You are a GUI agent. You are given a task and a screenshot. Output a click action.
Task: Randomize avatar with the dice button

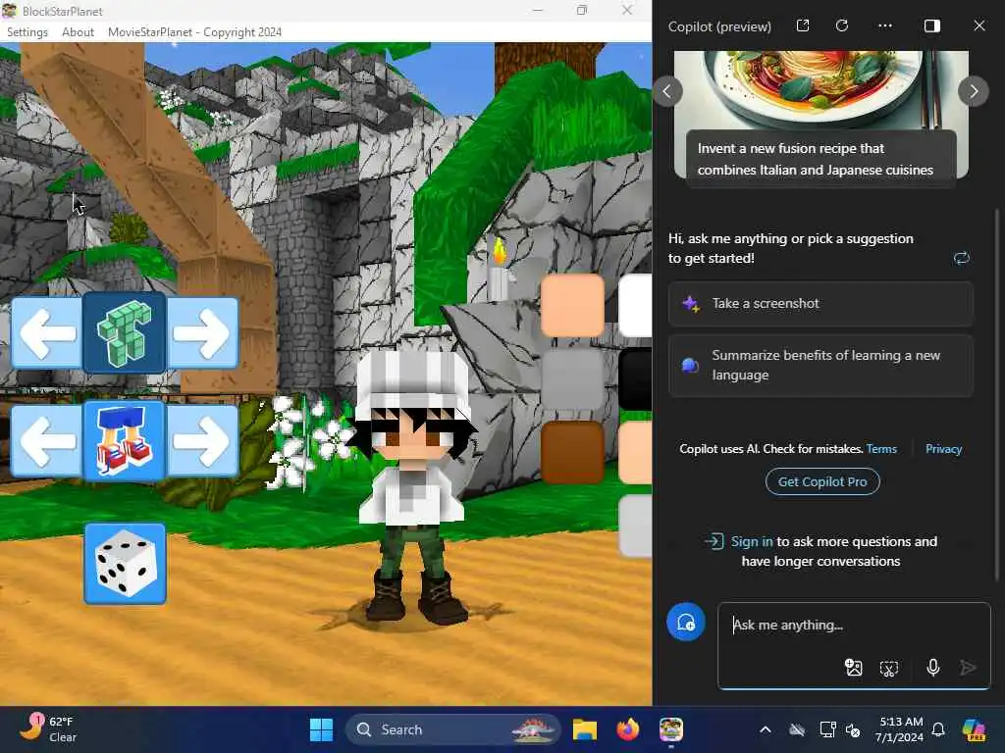click(x=125, y=564)
